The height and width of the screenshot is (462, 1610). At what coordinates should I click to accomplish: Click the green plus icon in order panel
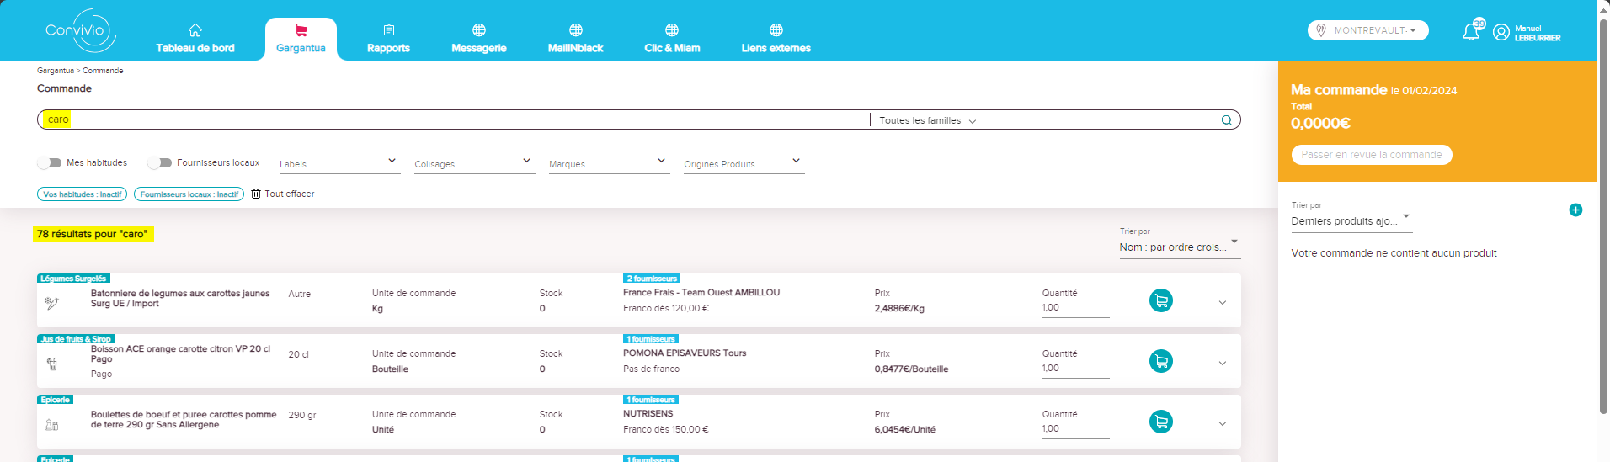pyautogui.click(x=1575, y=210)
